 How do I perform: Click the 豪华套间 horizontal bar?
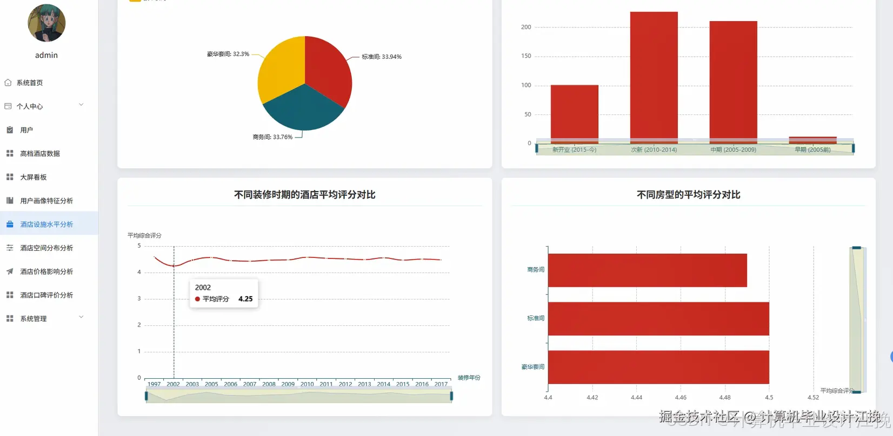tap(658, 367)
